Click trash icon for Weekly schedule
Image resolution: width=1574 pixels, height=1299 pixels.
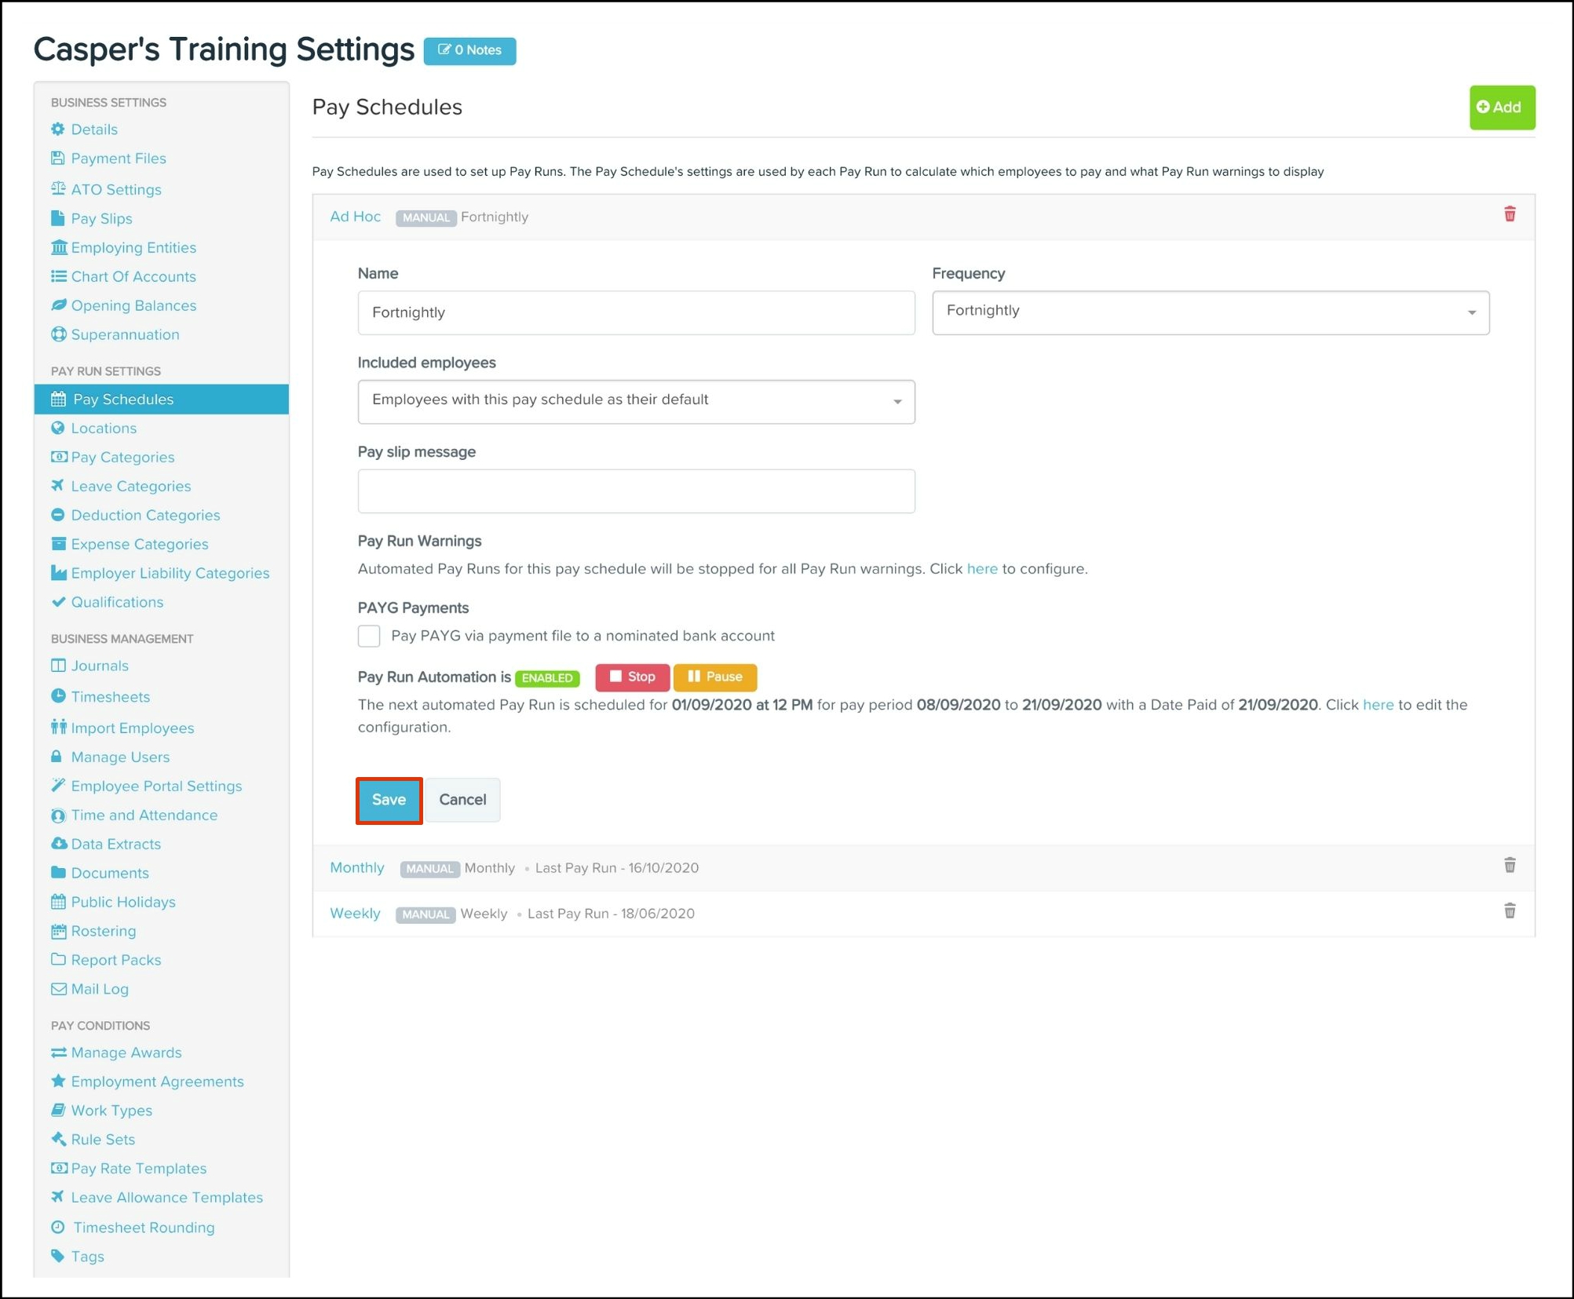click(1509, 910)
